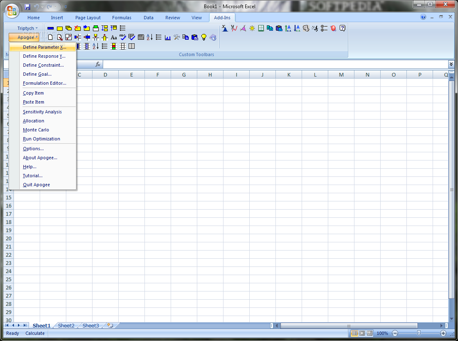Open Tutorial from Apogee menu

(43, 176)
